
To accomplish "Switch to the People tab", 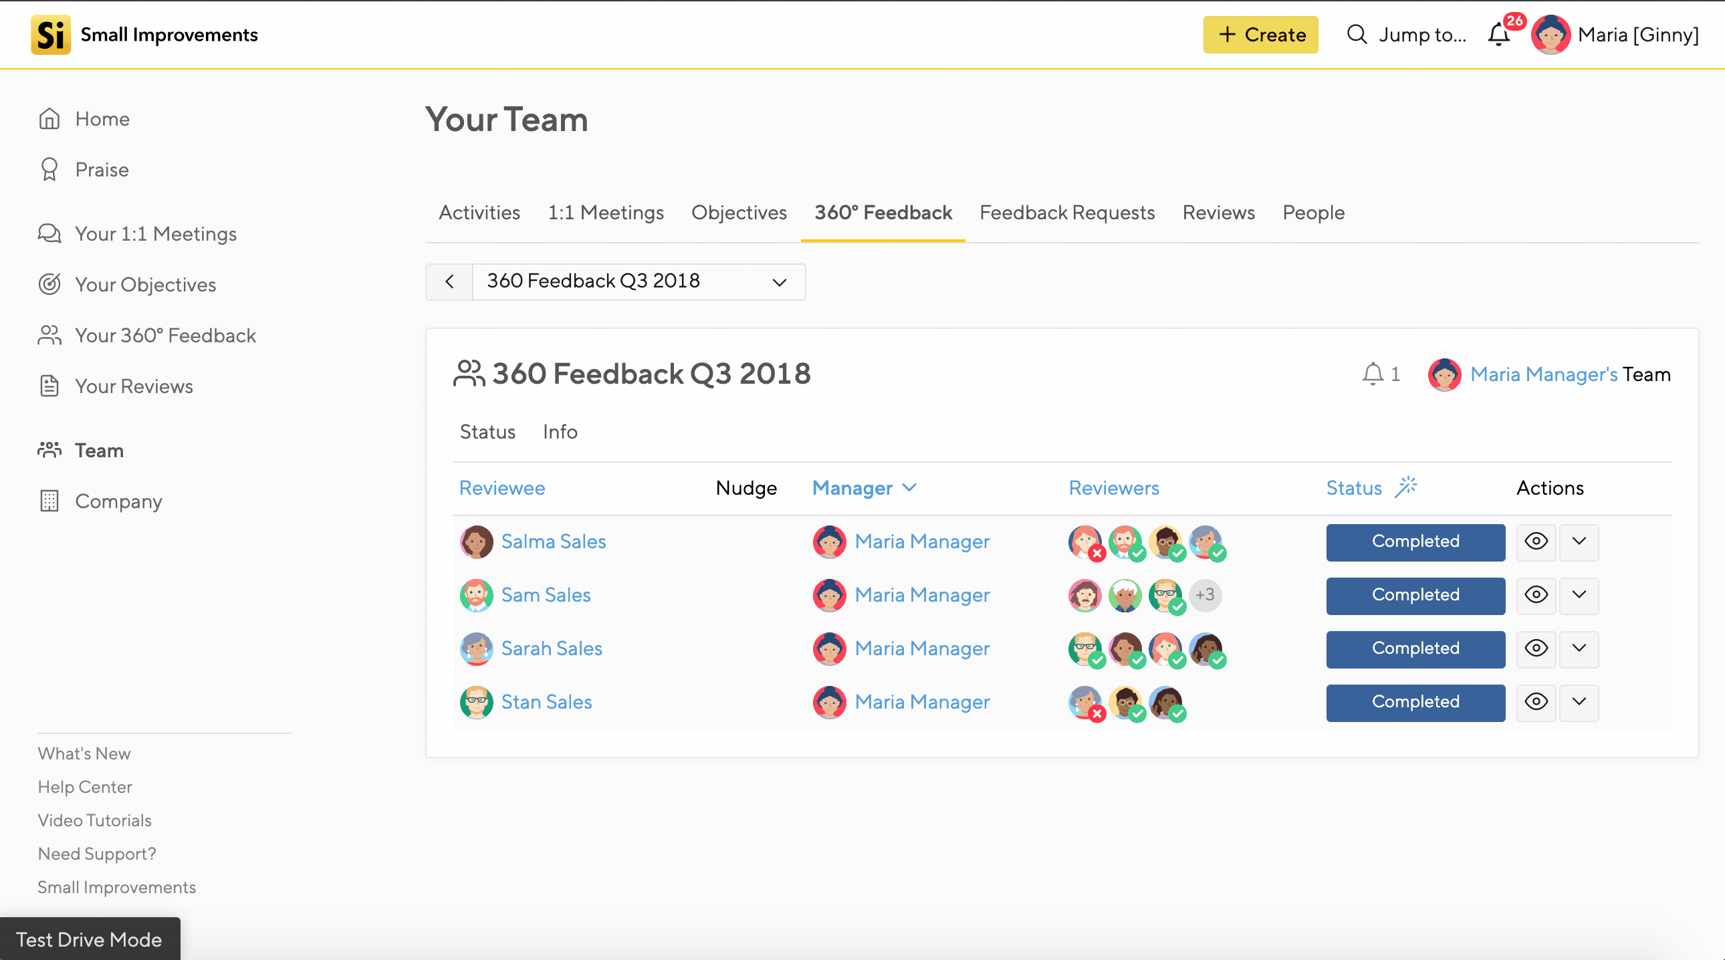I will pyautogui.click(x=1314, y=213).
